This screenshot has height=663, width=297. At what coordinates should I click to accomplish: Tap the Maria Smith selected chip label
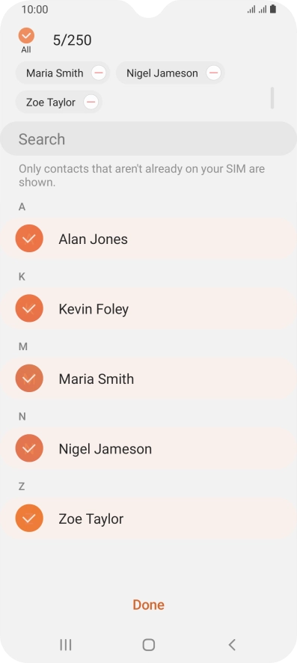pyautogui.click(x=55, y=73)
